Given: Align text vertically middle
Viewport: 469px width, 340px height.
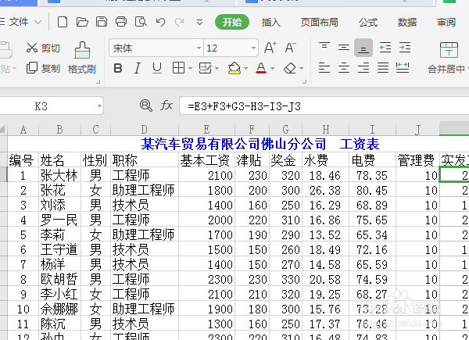Looking at the screenshot, I should point(344,47).
